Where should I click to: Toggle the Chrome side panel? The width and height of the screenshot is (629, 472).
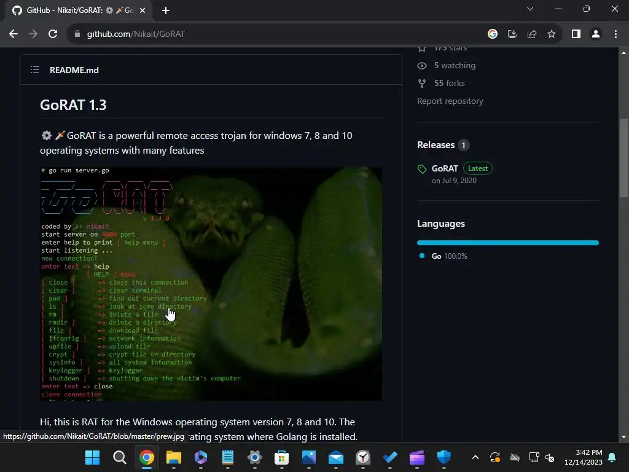pos(576,34)
